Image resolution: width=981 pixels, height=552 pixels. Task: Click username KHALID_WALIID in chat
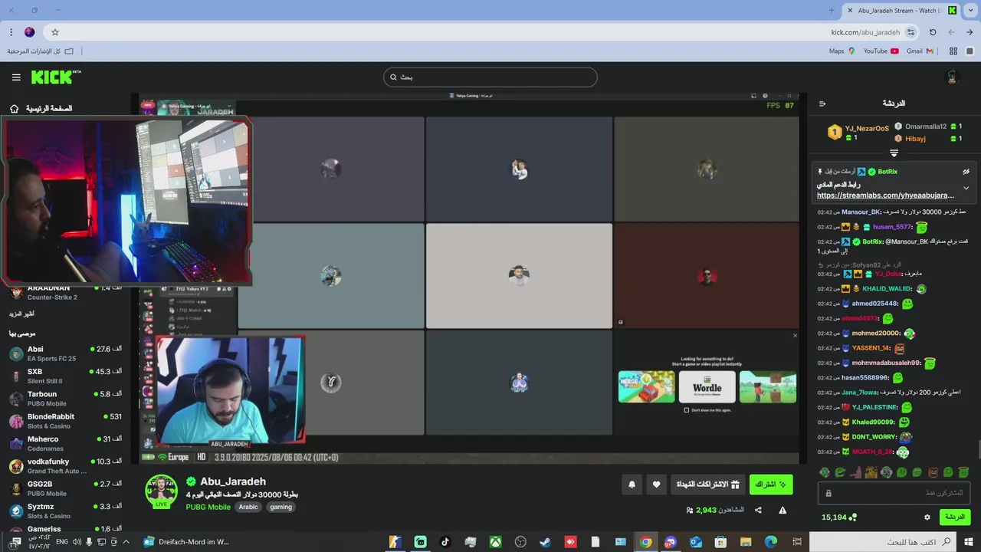pyautogui.click(x=887, y=289)
